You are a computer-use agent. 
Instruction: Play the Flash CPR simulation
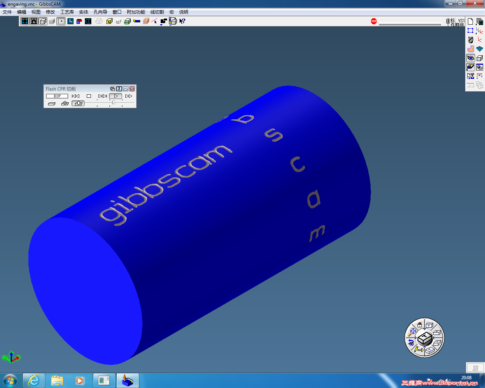tap(116, 96)
